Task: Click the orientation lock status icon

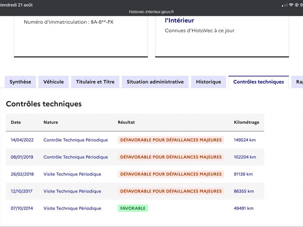Action: tap(297, 5)
